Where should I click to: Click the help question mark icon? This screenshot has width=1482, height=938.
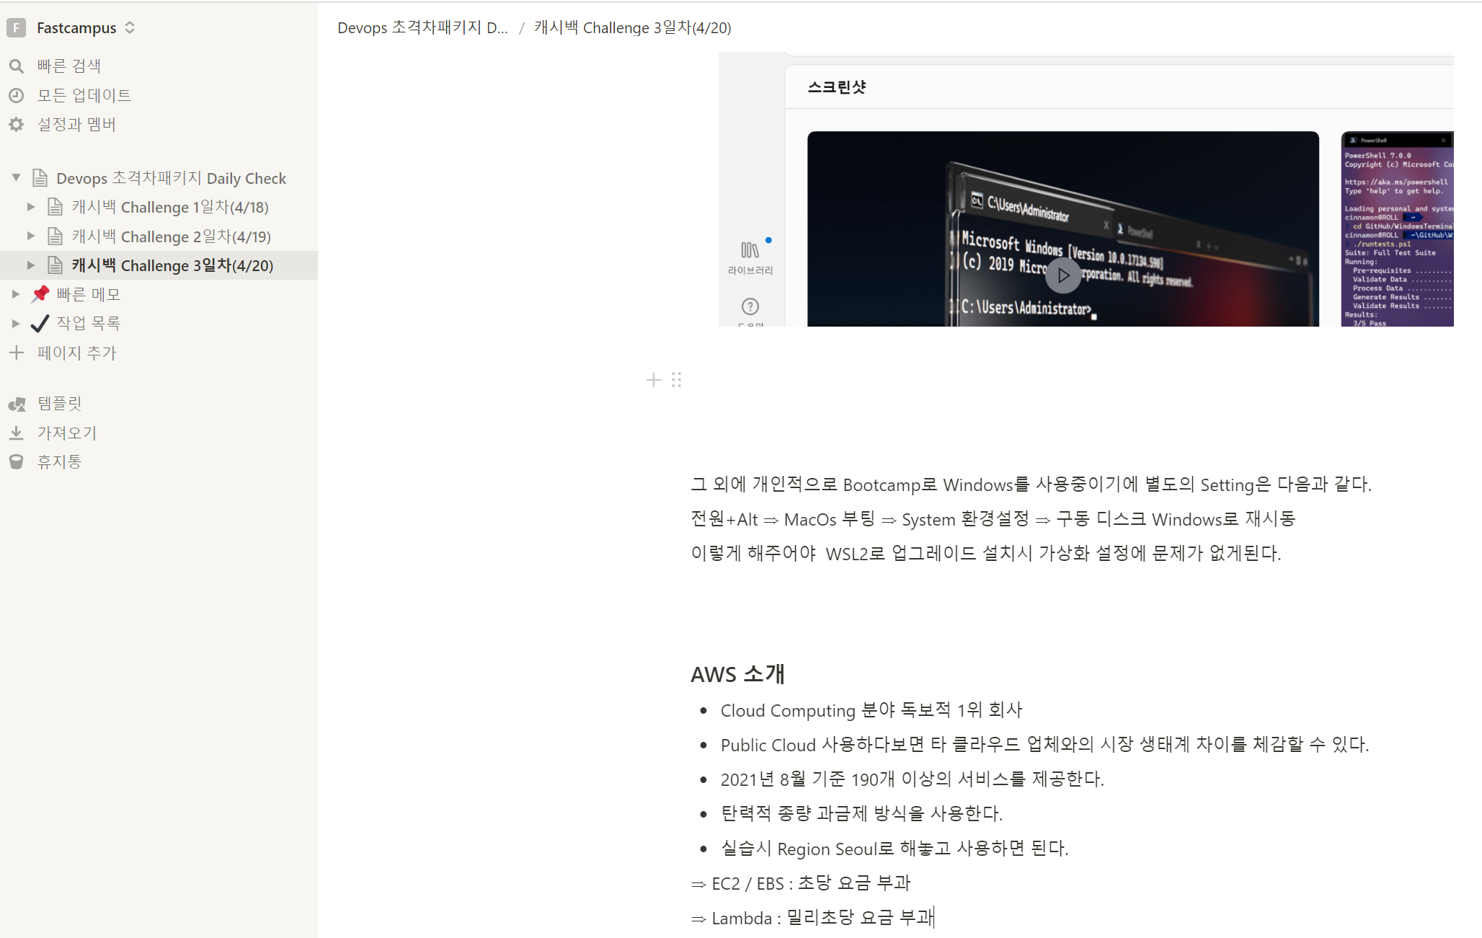point(750,306)
